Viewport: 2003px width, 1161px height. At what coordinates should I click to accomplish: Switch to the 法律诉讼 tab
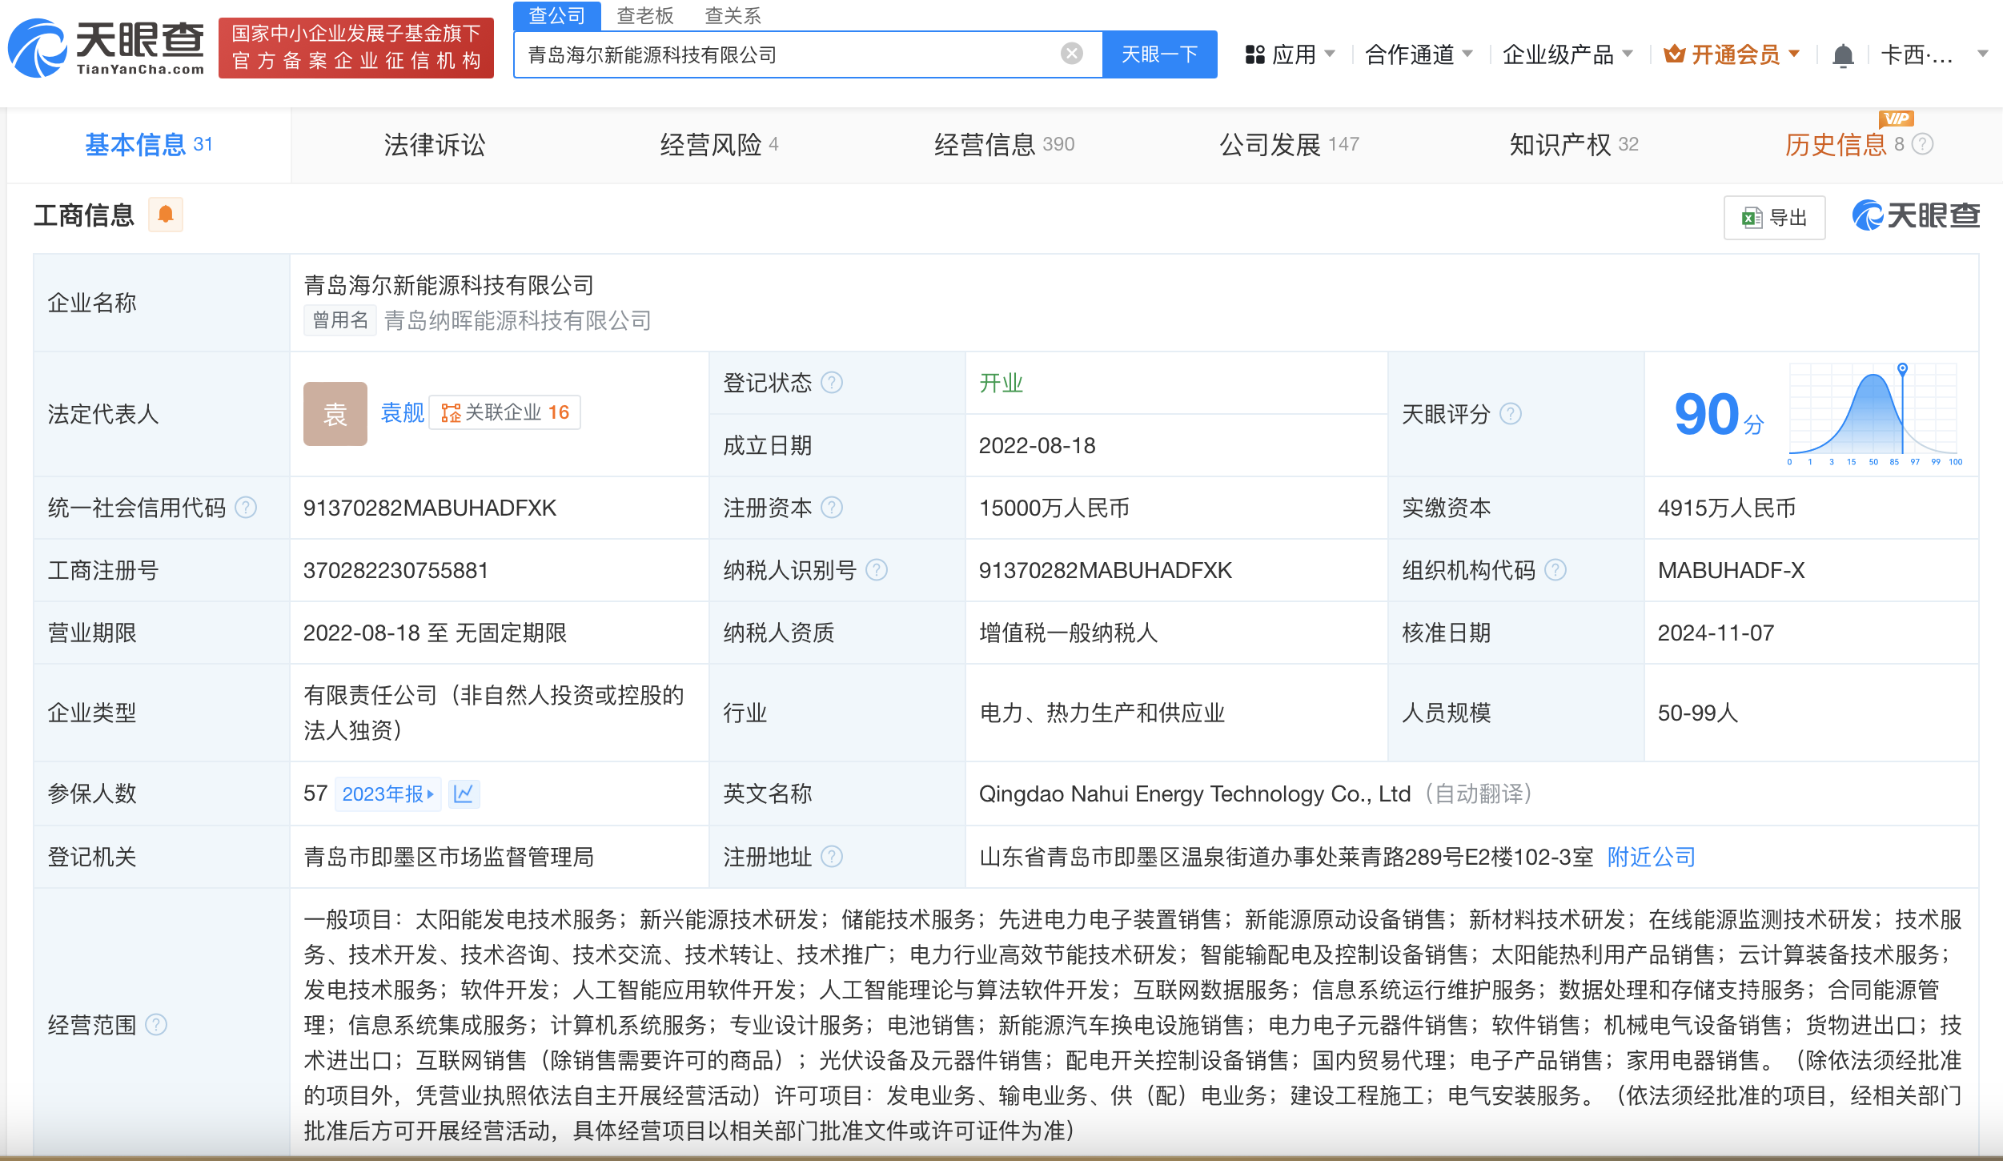pyautogui.click(x=435, y=145)
